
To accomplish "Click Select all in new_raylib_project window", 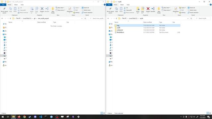I will 85,8.
